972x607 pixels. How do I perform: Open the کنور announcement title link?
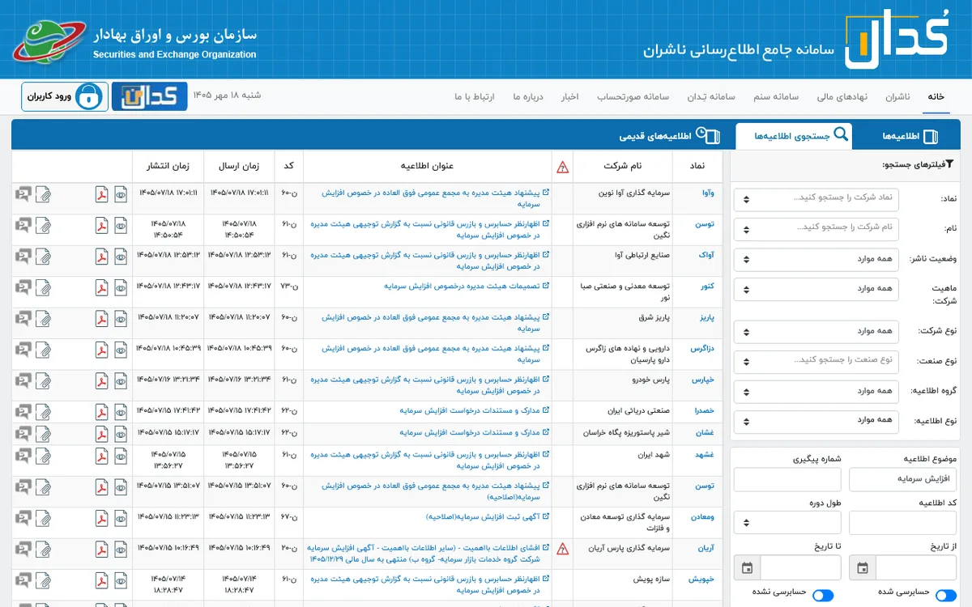point(467,287)
